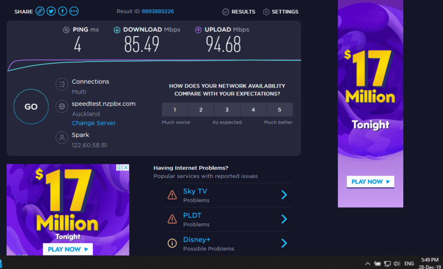Click the 85.49 download value

click(x=142, y=44)
